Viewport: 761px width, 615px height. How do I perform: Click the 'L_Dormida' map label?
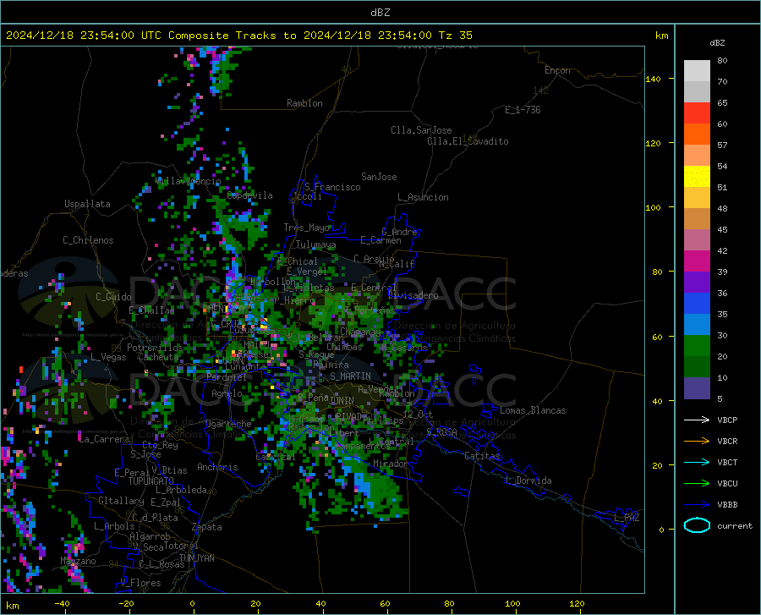click(529, 480)
